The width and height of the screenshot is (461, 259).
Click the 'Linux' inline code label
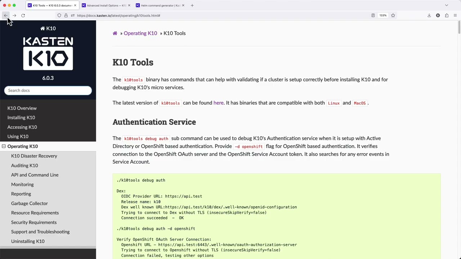334,103
